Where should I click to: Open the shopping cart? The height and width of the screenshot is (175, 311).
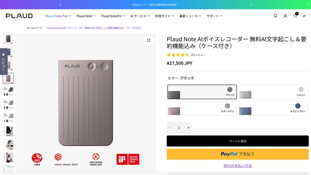coord(295,16)
